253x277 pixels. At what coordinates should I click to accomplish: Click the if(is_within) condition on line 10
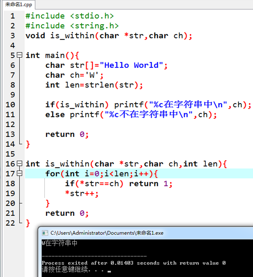click(77, 105)
